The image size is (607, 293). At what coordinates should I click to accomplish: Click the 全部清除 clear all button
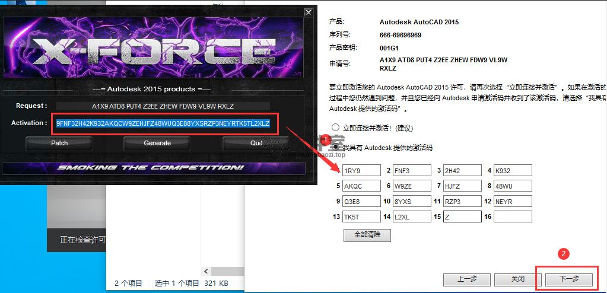pos(367,235)
